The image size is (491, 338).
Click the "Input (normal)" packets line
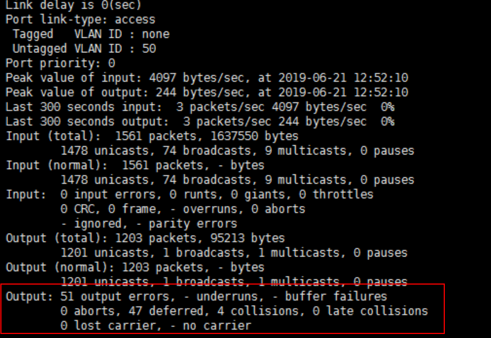135,165
